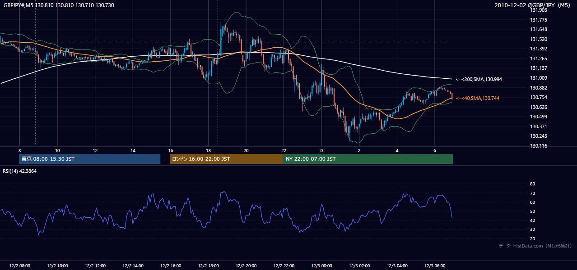
Task: Click the 12/3 06:00 time axis label
Action: 435,265
